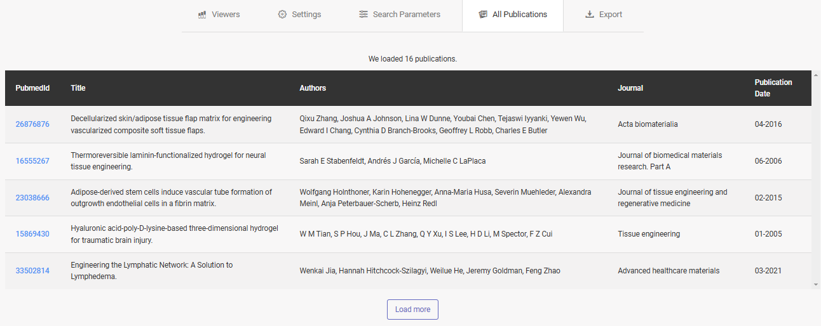Screen dimensions: 821x326
Task: Click the 02-2015 publication date
Action: click(x=768, y=198)
